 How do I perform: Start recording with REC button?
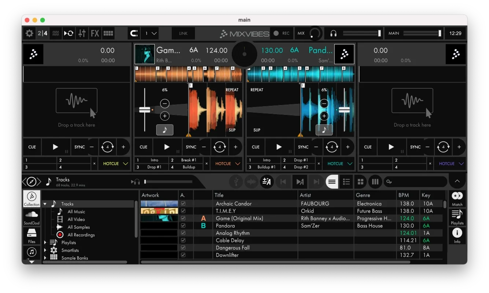point(282,33)
